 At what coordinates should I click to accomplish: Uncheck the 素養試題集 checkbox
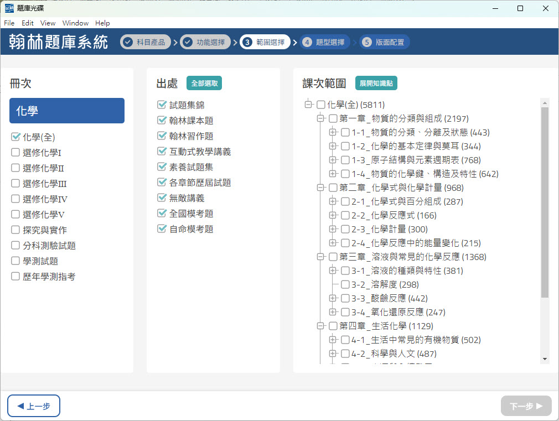[x=162, y=167]
